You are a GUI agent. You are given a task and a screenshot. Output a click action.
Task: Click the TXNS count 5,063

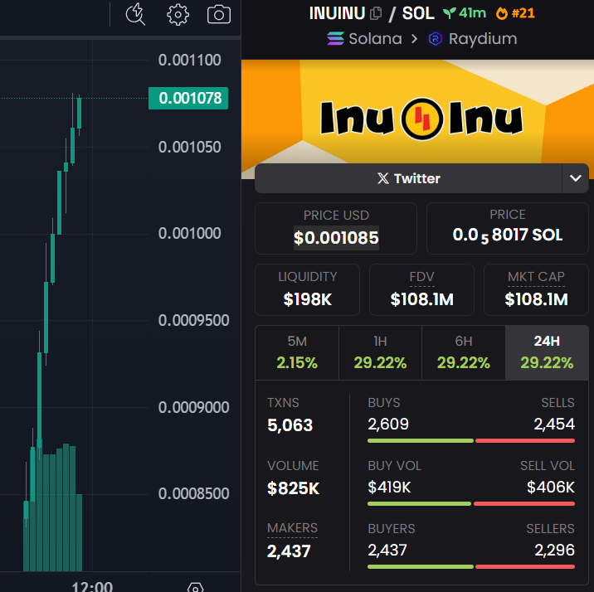(290, 425)
